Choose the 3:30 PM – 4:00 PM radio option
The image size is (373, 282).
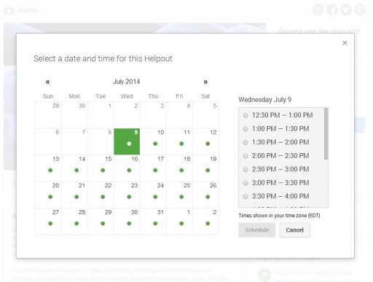click(246, 196)
